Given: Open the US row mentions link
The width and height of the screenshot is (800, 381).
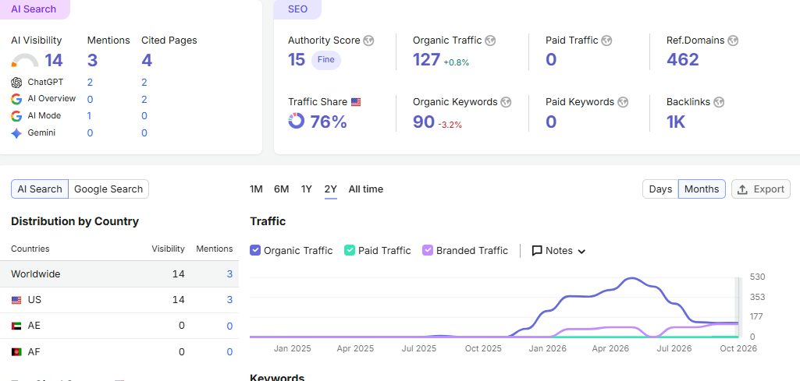Looking at the screenshot, I should point(229,300).
